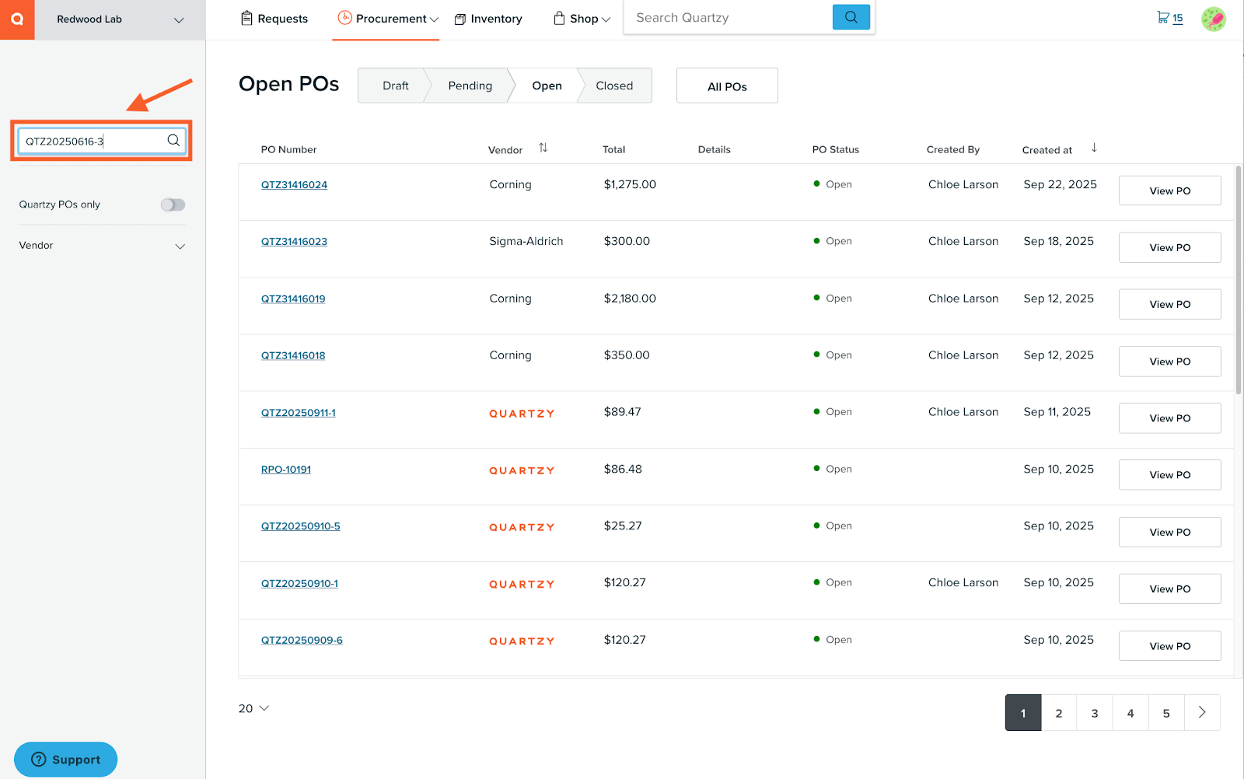The height and width of the screenshot is (779, 1244).
Task: Click the All POs button
Action: coord(726,86)
